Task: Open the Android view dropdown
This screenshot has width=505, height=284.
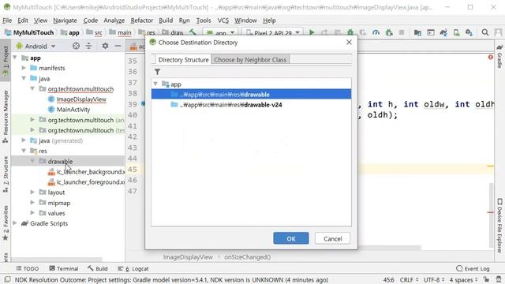Action: 36,46
